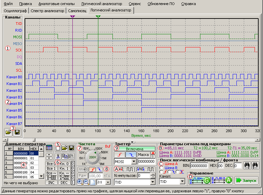
Task: Cut selected generator rows with scissors
Action: click(x=58, y=156)
